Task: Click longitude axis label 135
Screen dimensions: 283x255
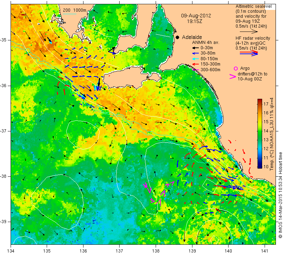Action: click(x=47, y=251)
